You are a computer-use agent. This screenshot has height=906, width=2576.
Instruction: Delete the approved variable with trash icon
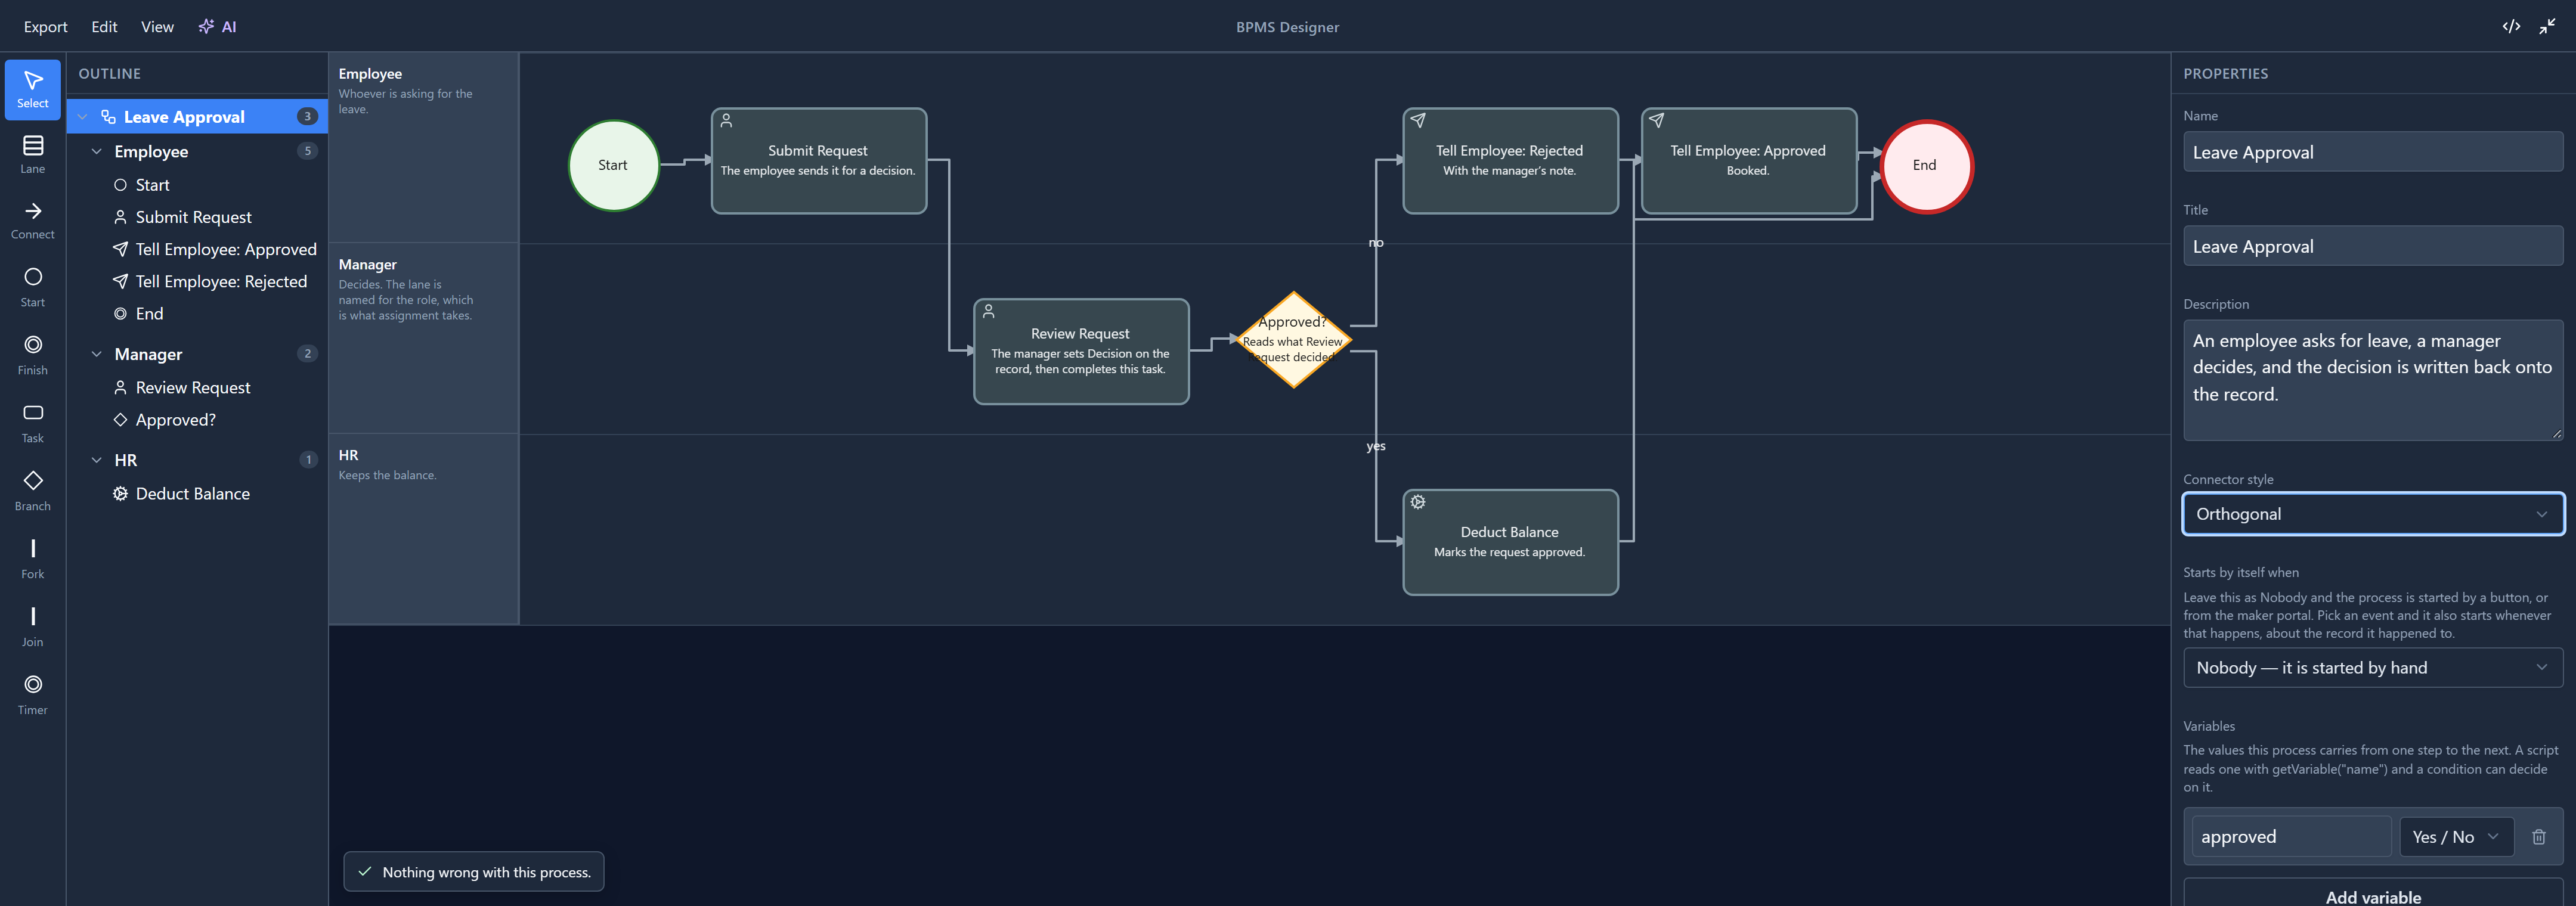(x=2538, y=837)
